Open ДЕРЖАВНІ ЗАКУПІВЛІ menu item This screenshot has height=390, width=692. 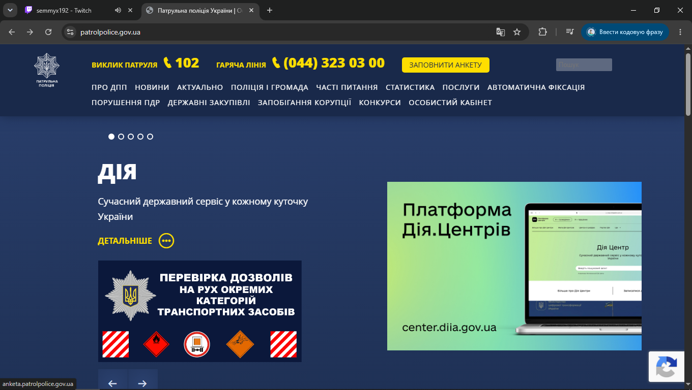pos(209,103)
